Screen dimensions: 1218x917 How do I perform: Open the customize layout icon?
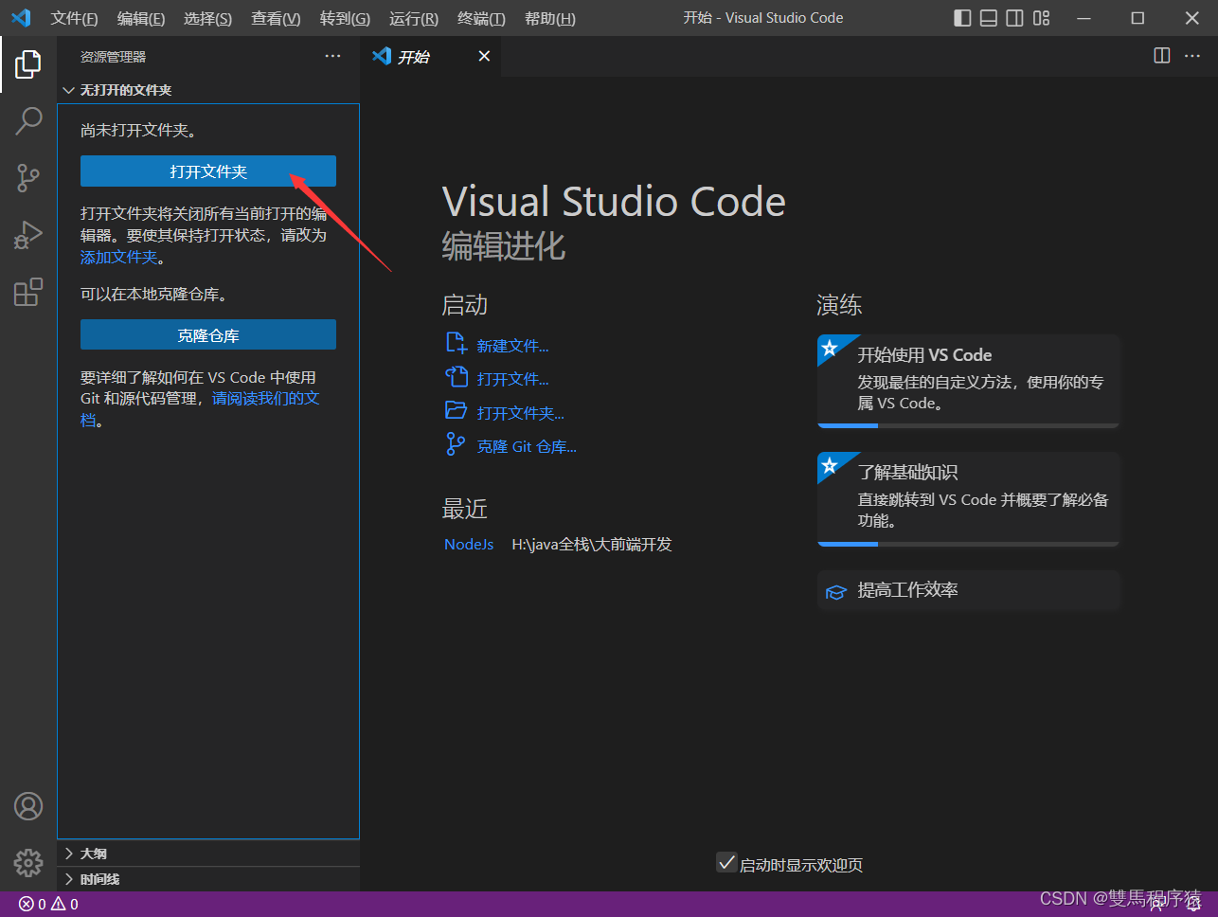[1042, 18]
